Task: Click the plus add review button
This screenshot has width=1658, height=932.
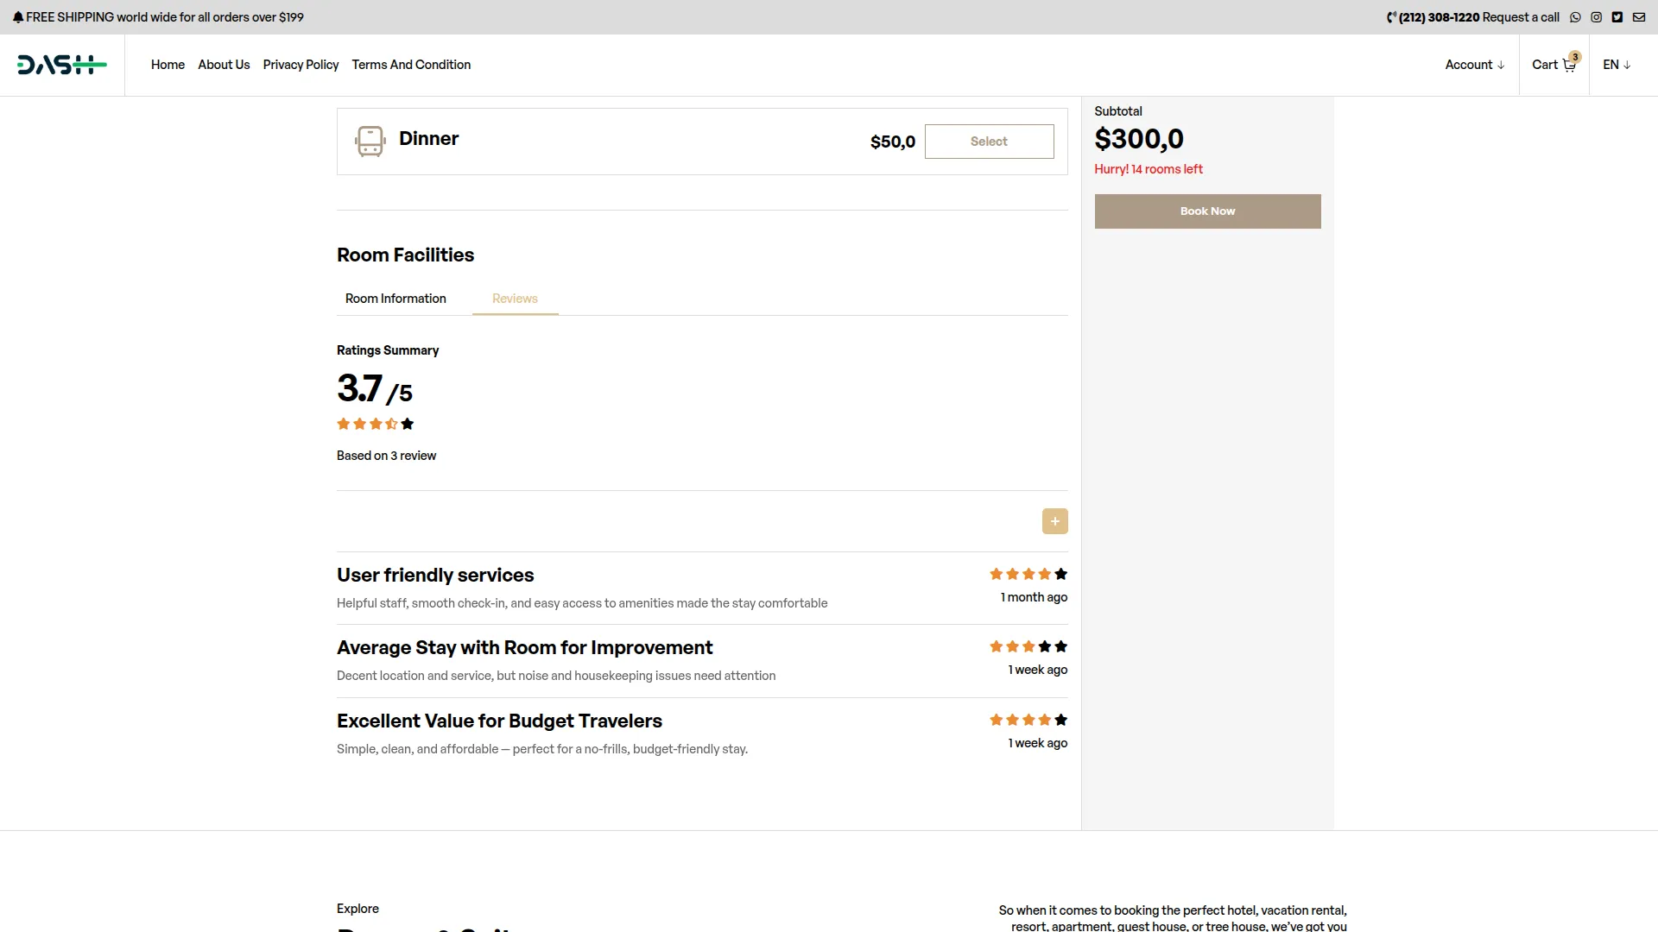Action: [1054, 521]
